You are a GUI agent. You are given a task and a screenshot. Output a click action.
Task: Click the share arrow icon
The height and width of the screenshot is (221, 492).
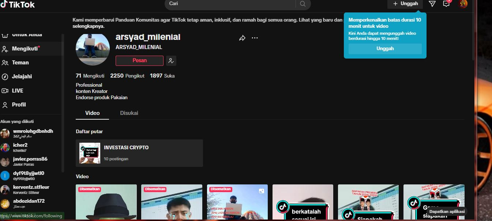click(242, 38)
